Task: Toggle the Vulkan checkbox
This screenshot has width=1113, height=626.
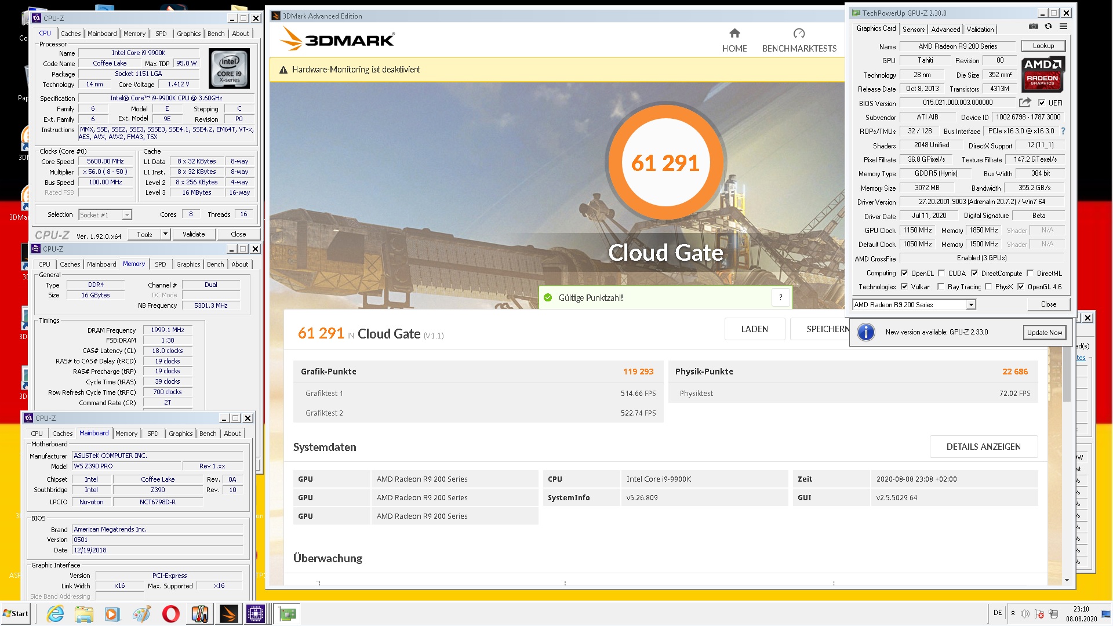Action: coord(904,286)
